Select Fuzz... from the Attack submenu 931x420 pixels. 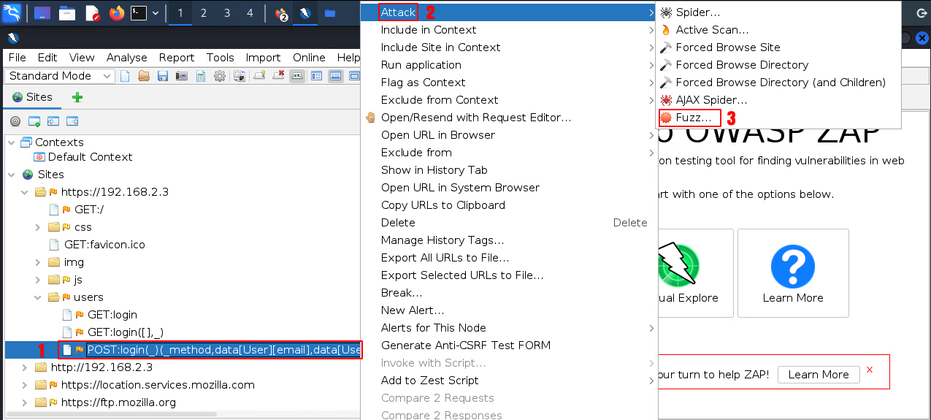(x=693, y=117)
